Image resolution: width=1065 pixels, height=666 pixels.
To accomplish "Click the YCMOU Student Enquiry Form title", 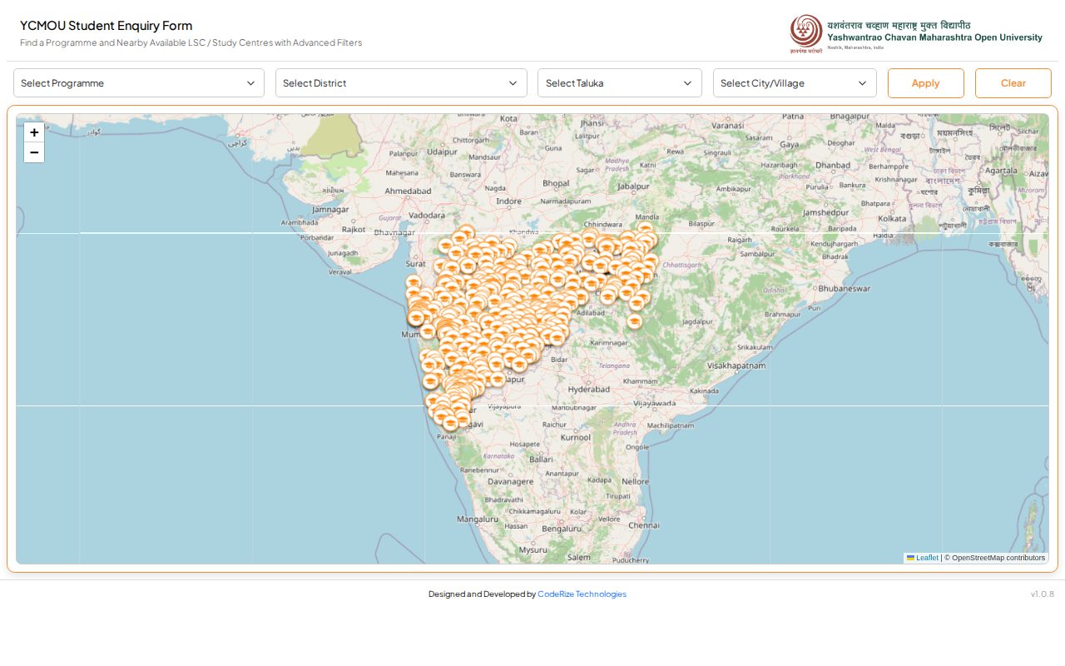I will pyautogui.click(x=106, y=26).
